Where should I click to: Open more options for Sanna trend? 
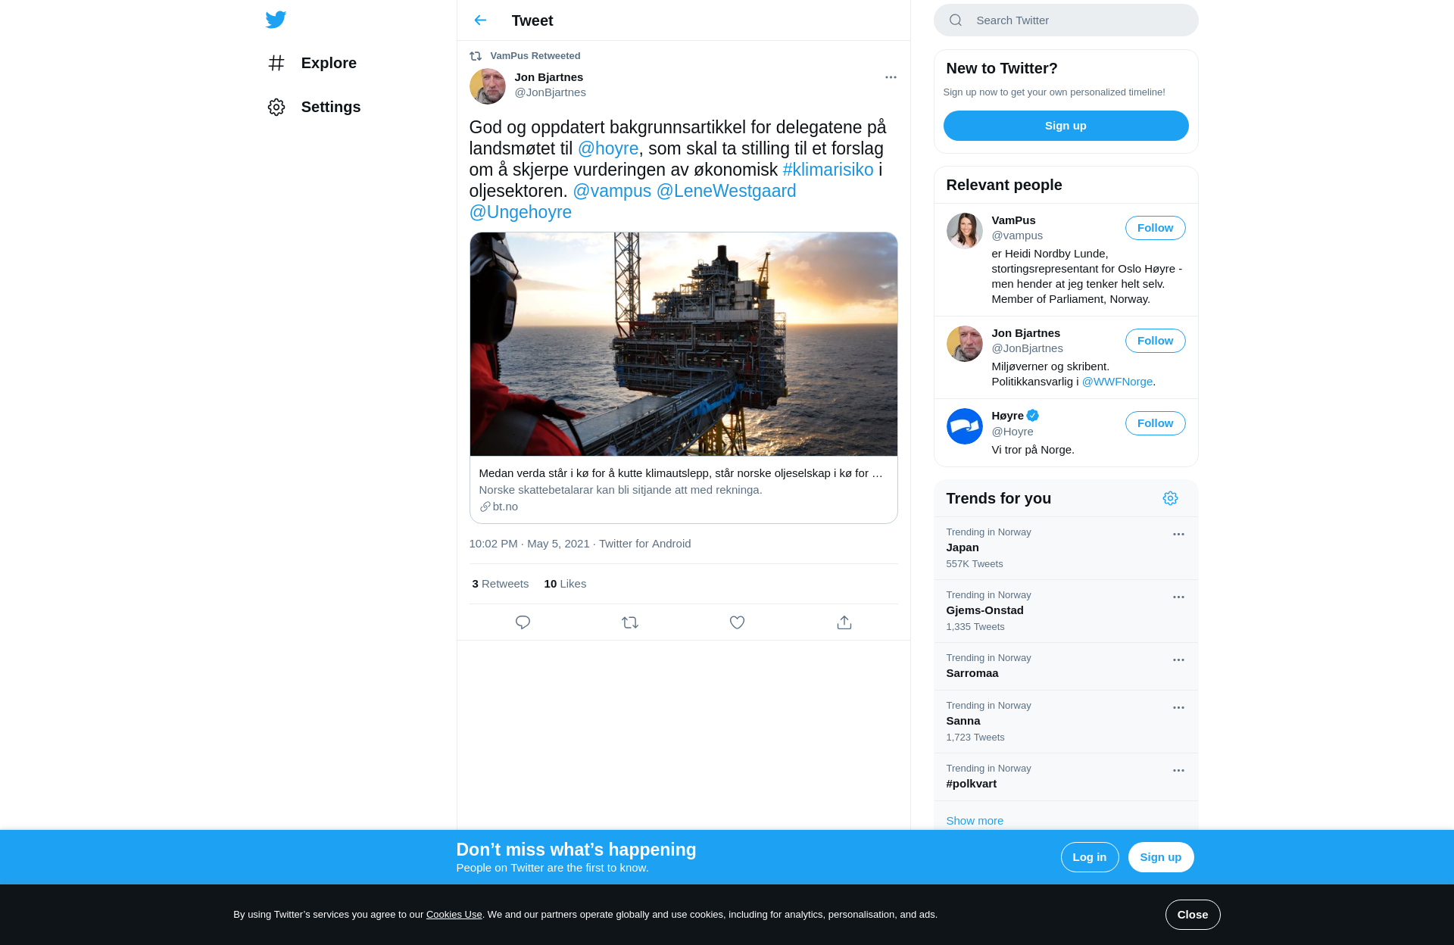coord(1178,708)
